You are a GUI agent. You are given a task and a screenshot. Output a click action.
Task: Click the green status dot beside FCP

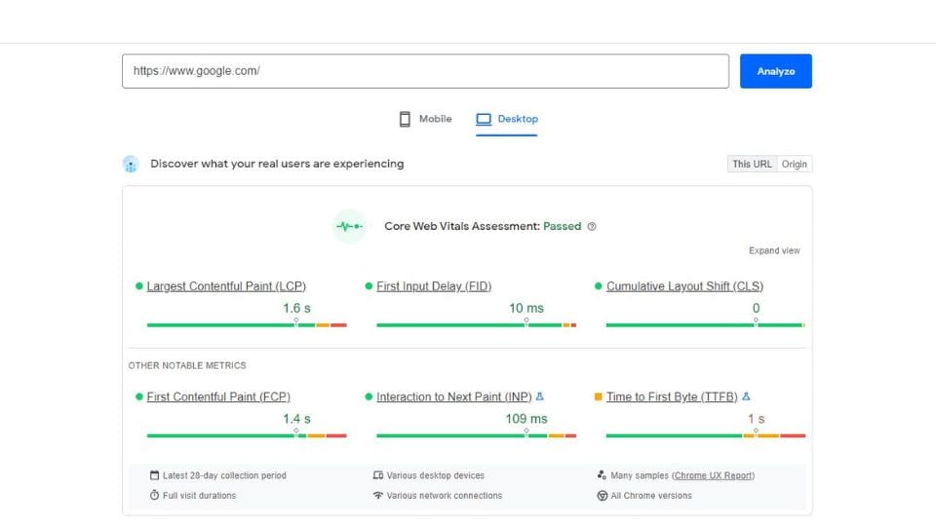[x=139, y=396]
